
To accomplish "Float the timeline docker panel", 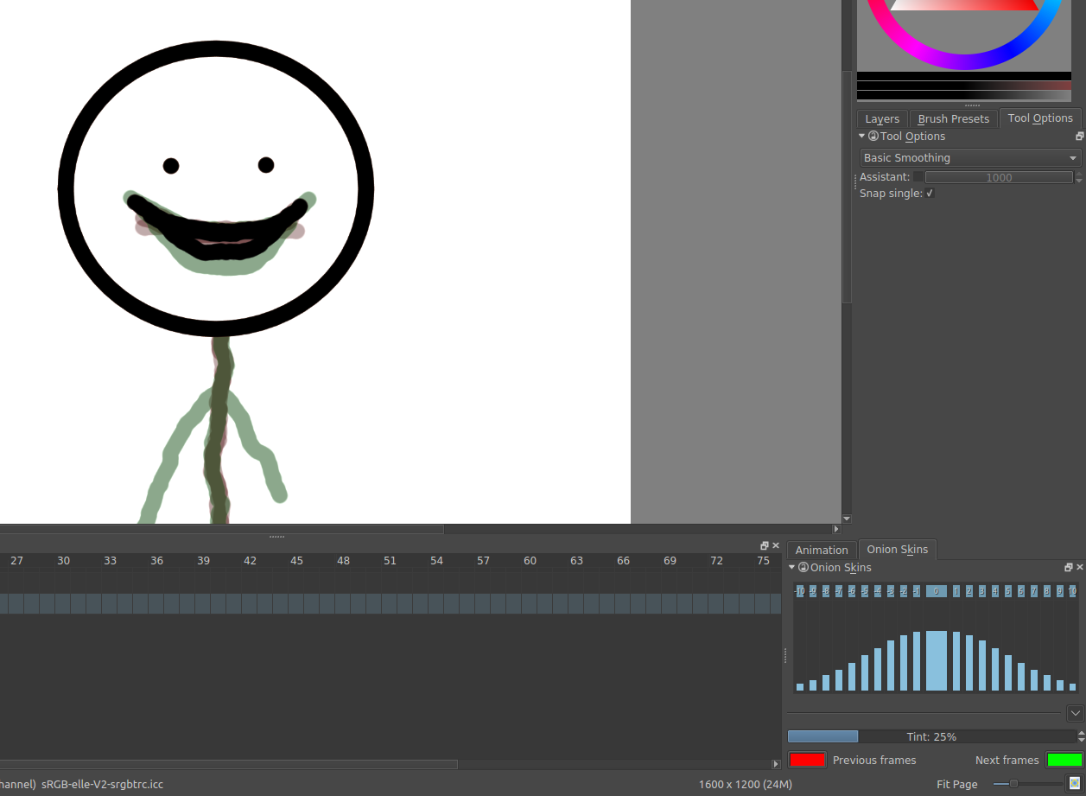I will (765, 546).
